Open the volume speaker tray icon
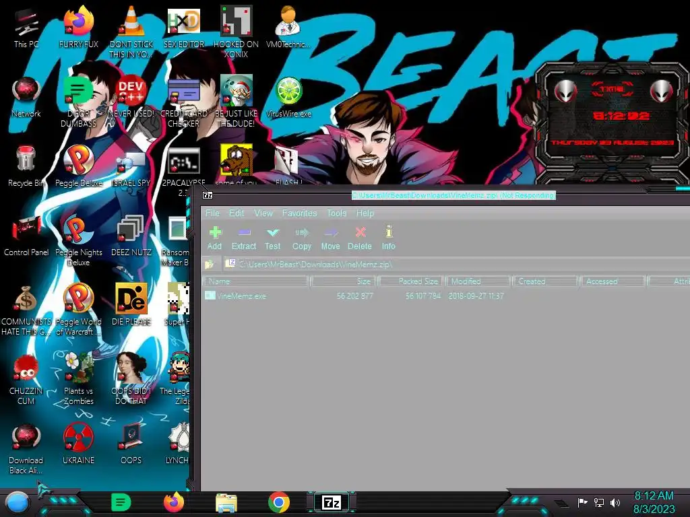The height and width of the screenshot is (517, 690). 615,502
